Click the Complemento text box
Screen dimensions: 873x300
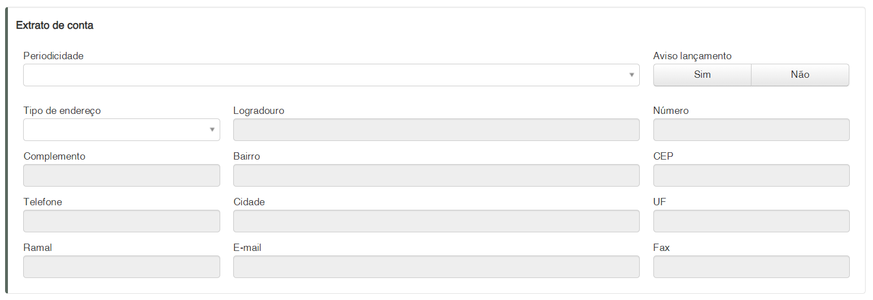pyautogui.click(x=121, y=175)
